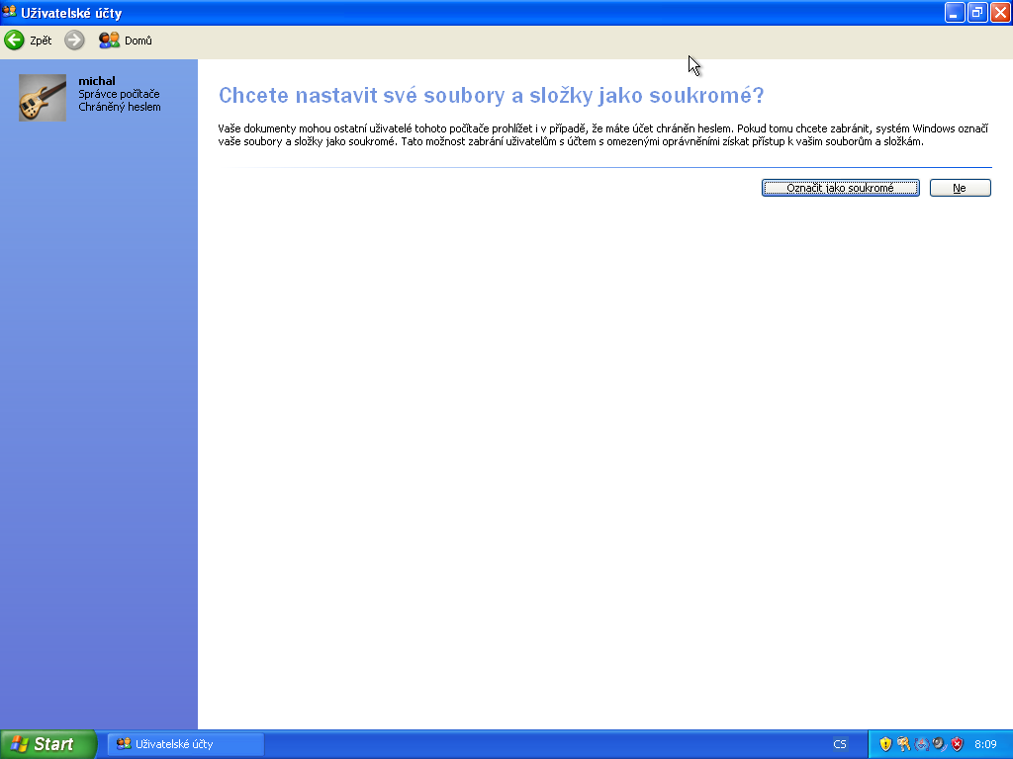
Task: Click the grey forward arrow icon
Action: click(74, 41)
